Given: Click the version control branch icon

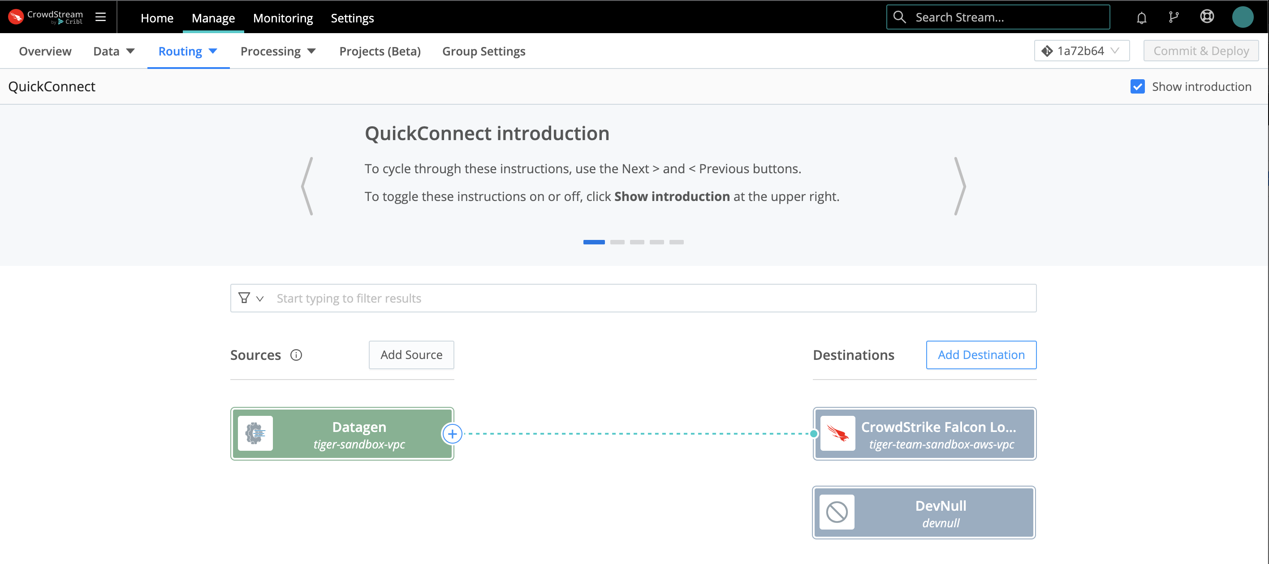Looking at the screenshot, I should (x=1174, y=17).
